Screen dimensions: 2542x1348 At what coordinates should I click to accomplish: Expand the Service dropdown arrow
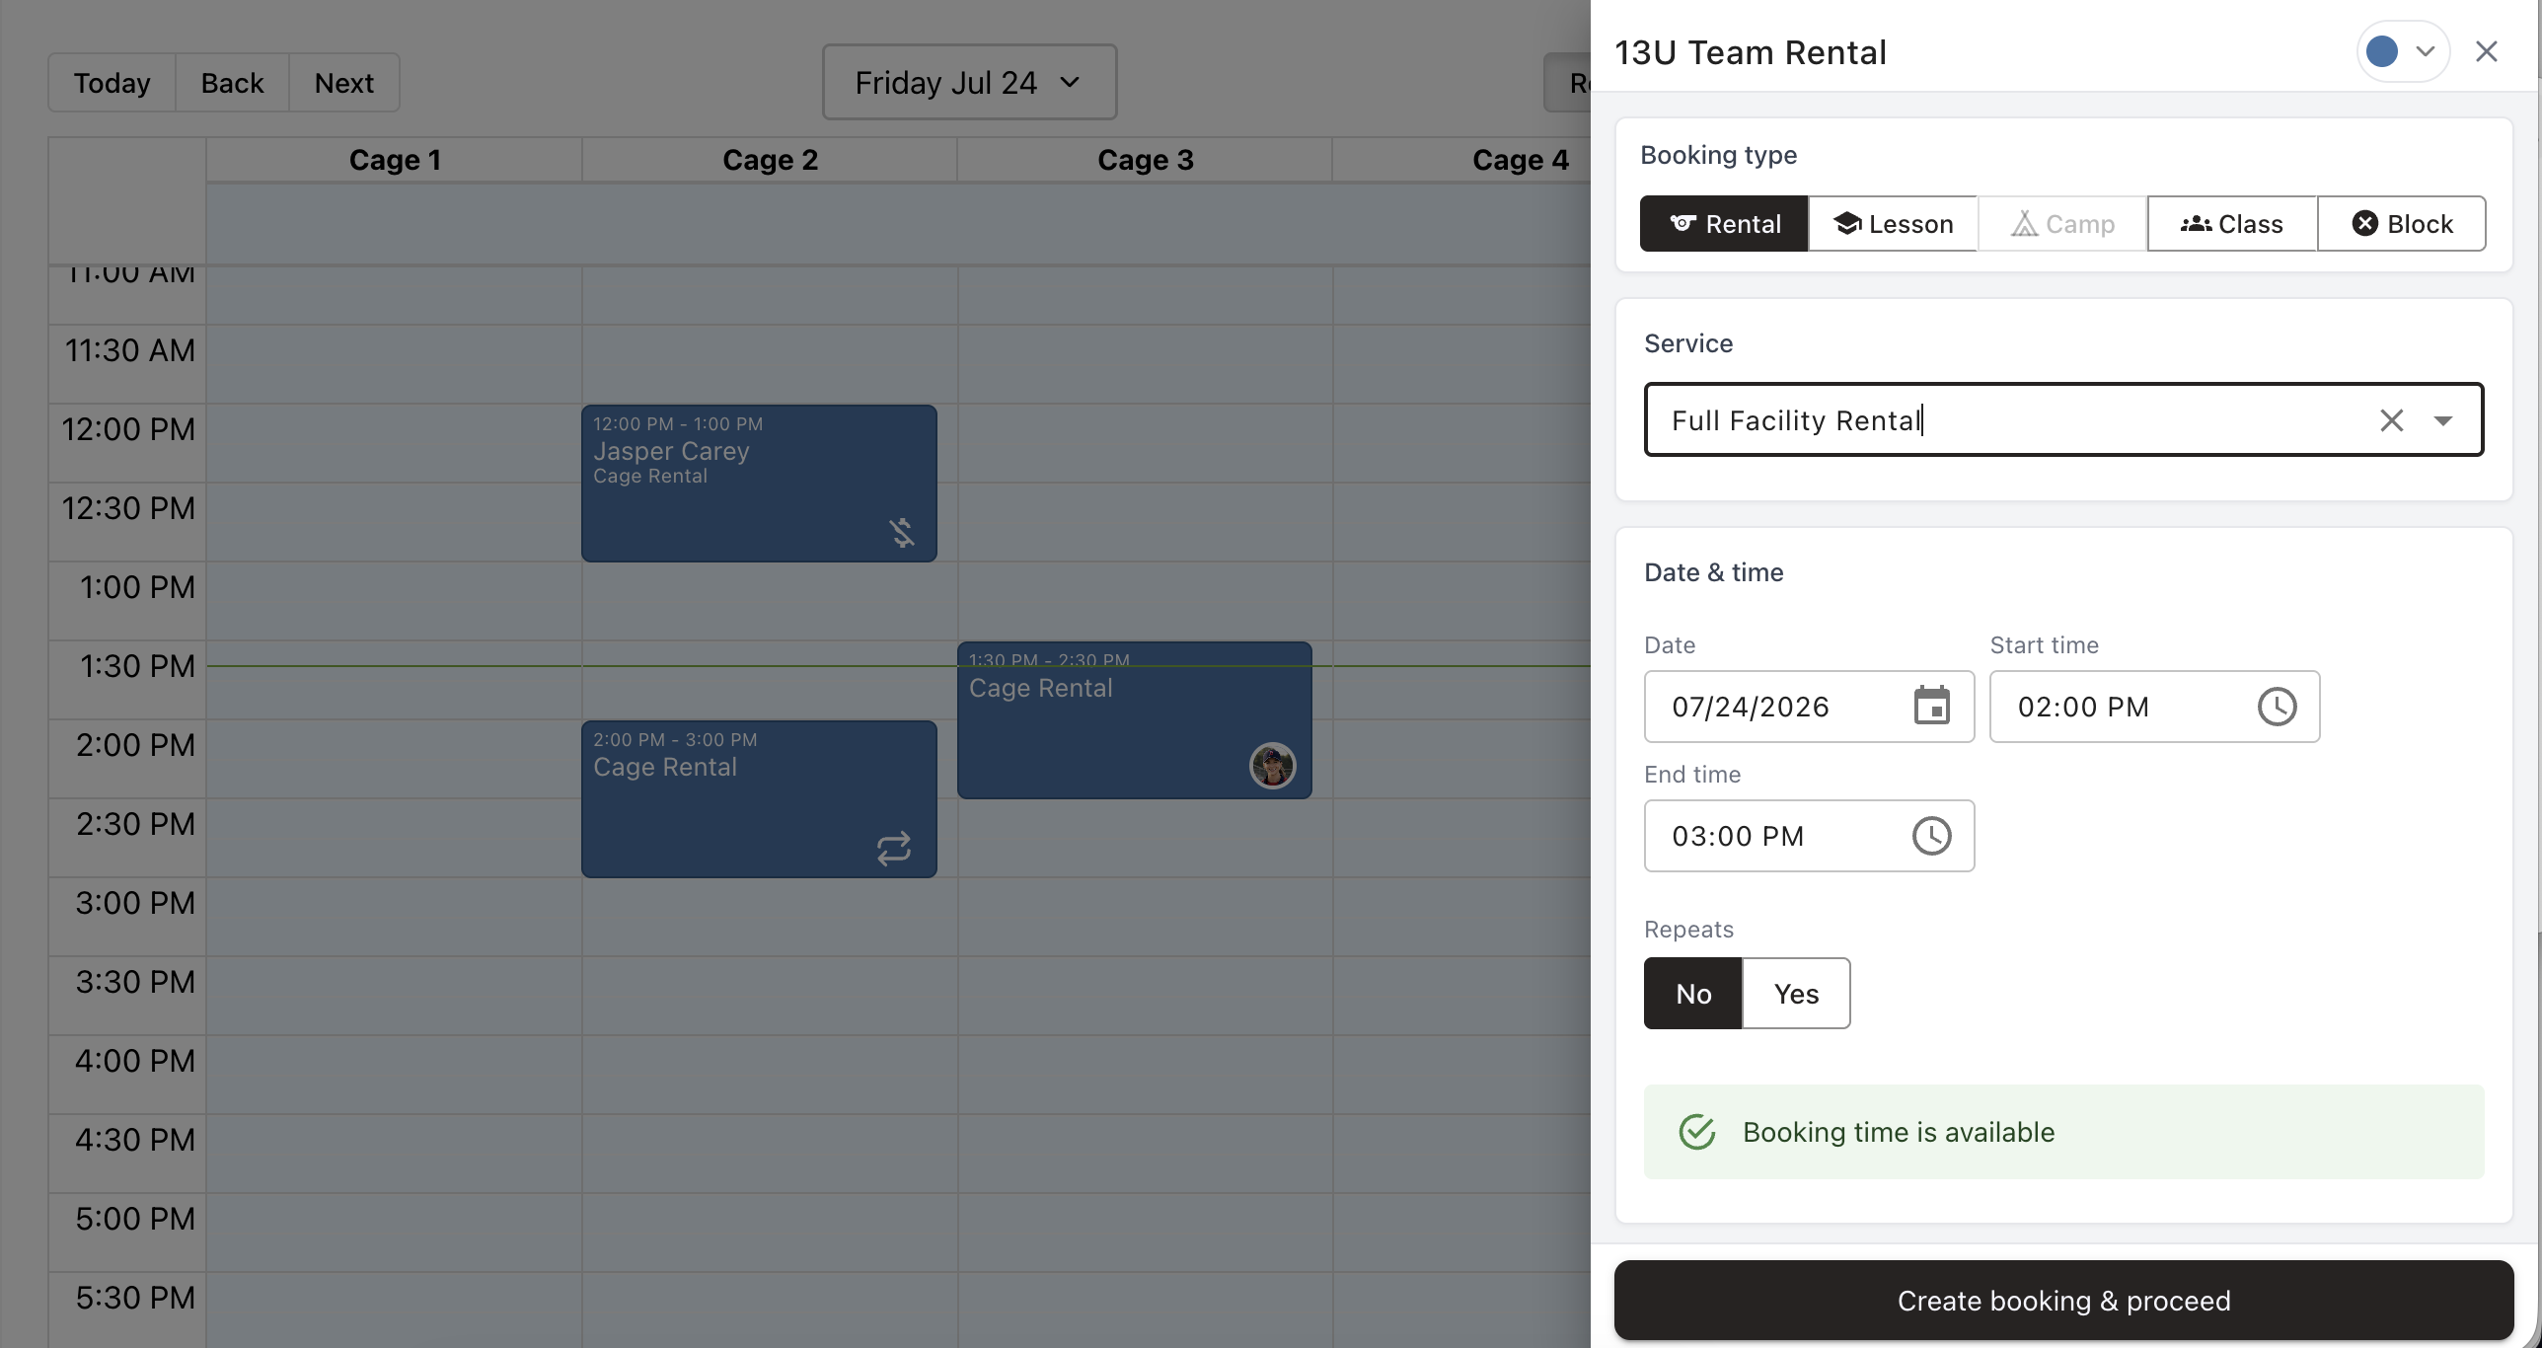point(2443,420)
